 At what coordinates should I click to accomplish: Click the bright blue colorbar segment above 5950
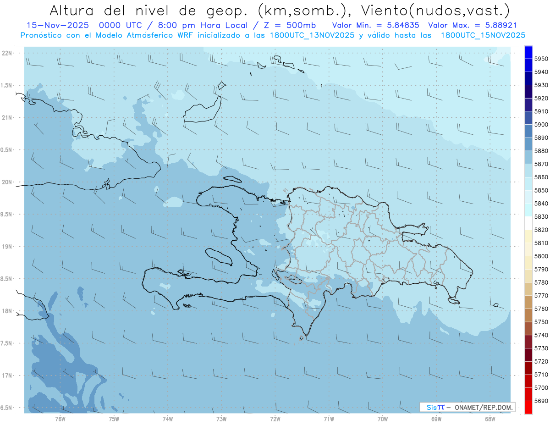528,52
